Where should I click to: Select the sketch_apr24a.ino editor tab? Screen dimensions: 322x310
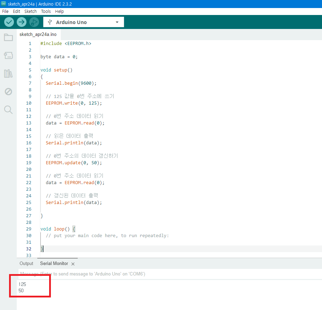(38, 34)
